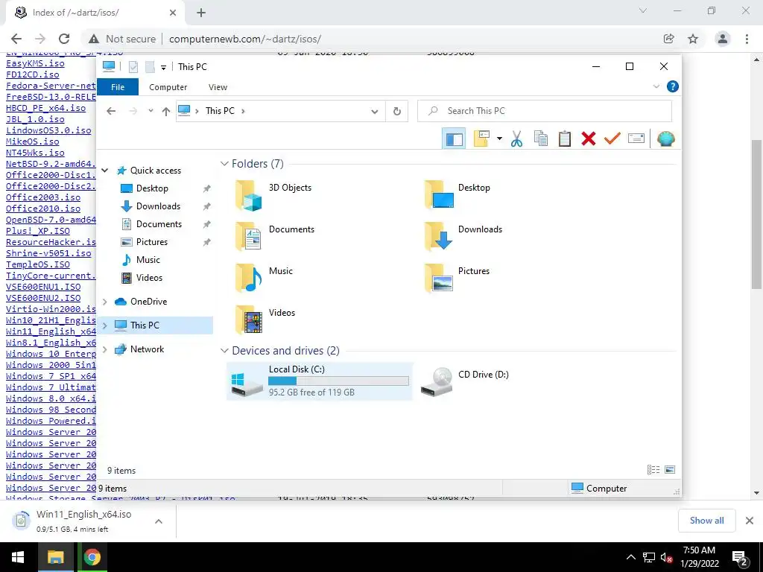Click the Paste clipboard icon in Explorer toolbar
Screen dimensions: 763x572
pyautogui.click(x=565, y=139)
